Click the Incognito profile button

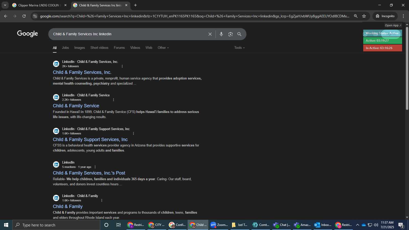coord(385,16)
